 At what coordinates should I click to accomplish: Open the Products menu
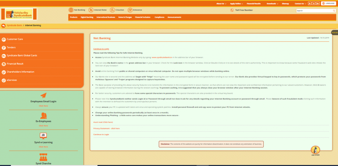(x=74, y=17)
